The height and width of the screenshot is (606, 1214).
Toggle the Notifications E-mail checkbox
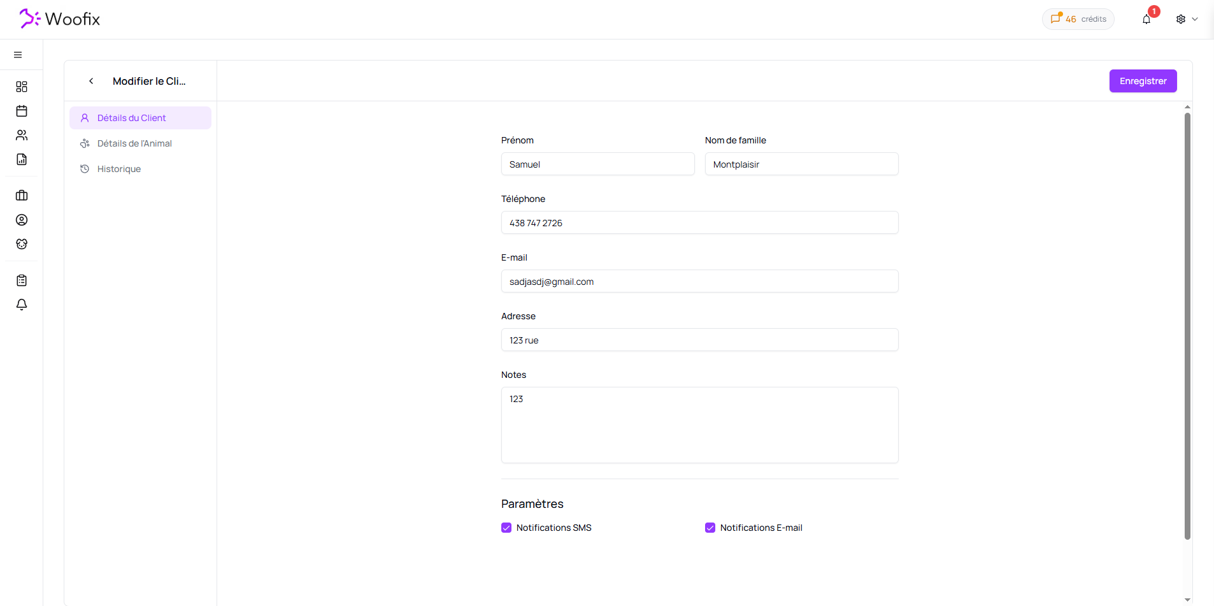click(x=710, y=528)
